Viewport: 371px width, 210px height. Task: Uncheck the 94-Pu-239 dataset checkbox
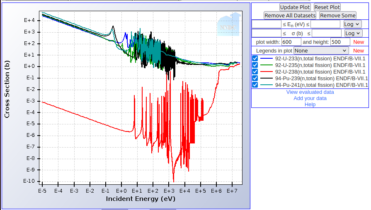(x=255, y=79)
